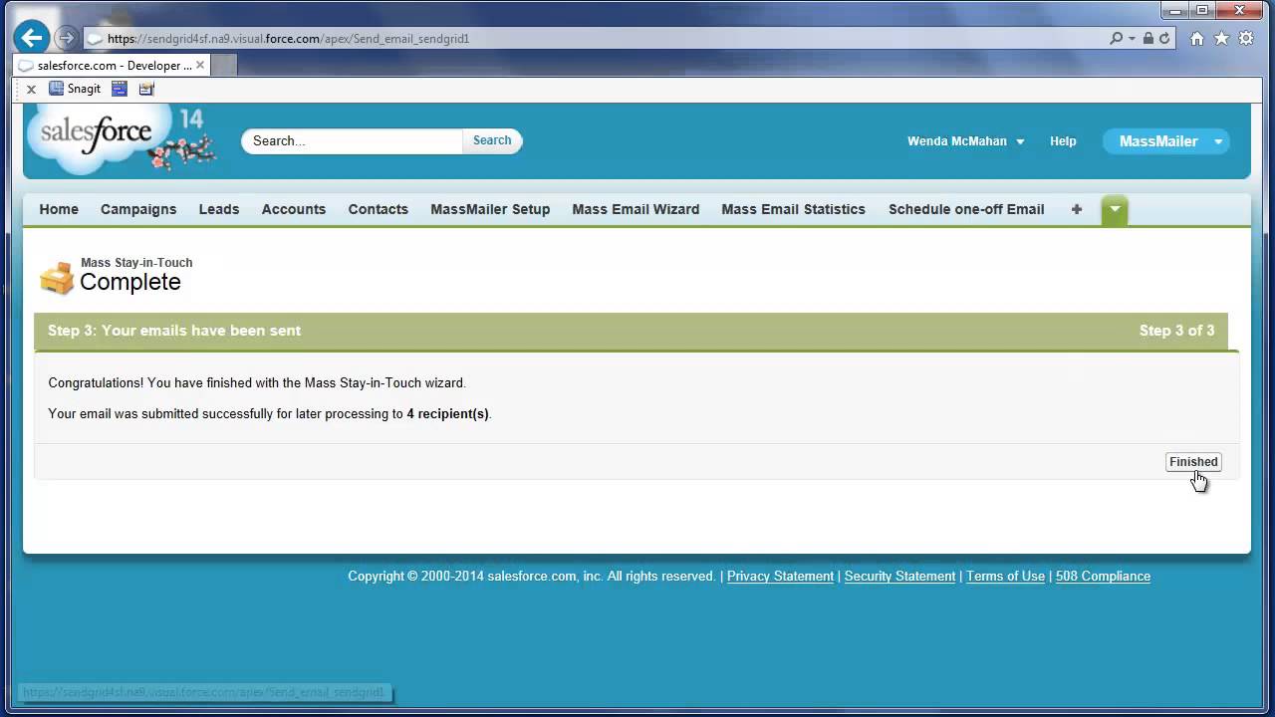
Task: Click 'Step 3: Your emails have been sent'
Action: pos(174,331)
